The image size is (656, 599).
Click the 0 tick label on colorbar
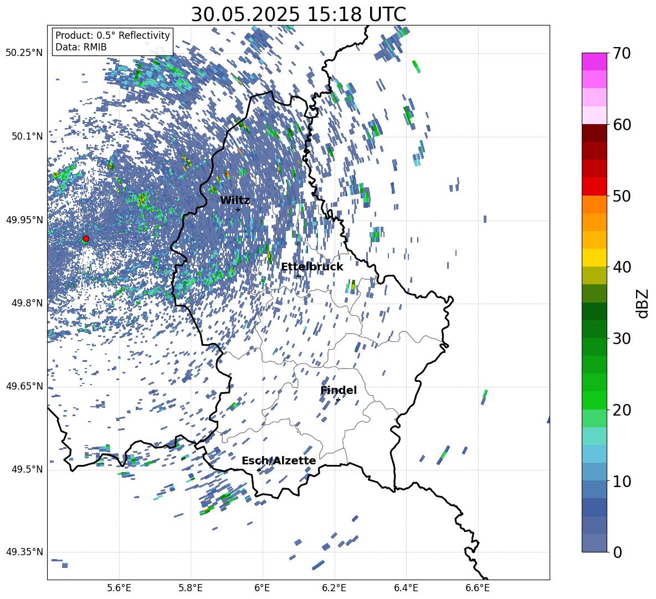pos(617,552)
